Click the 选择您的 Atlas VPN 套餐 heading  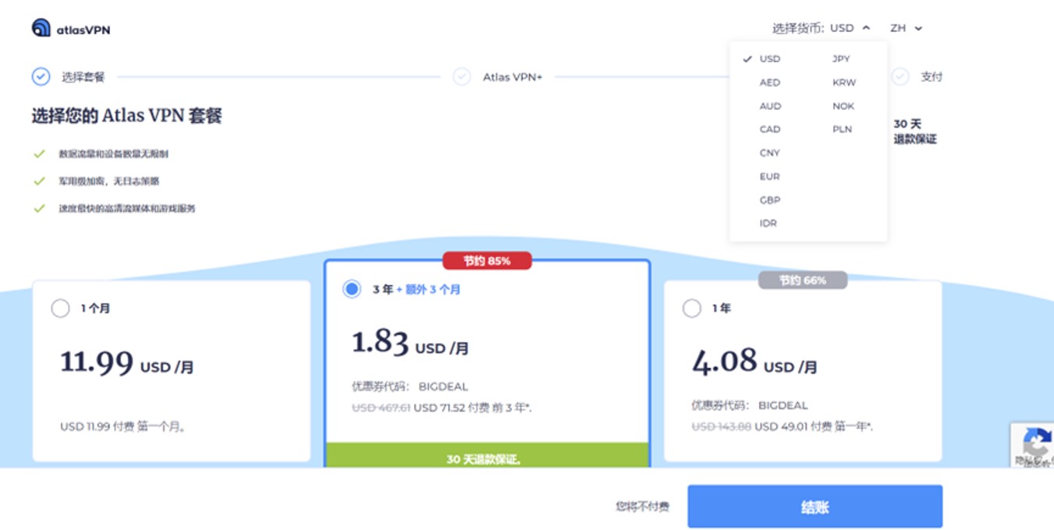point(127,116)
